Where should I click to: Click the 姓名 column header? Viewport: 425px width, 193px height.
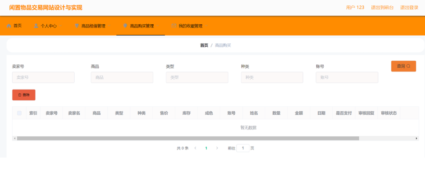click(x=254, y=113)
